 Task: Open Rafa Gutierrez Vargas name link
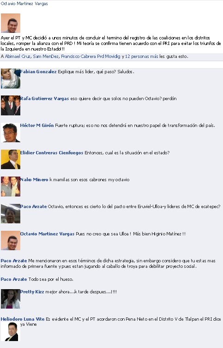tap(44, 99)
